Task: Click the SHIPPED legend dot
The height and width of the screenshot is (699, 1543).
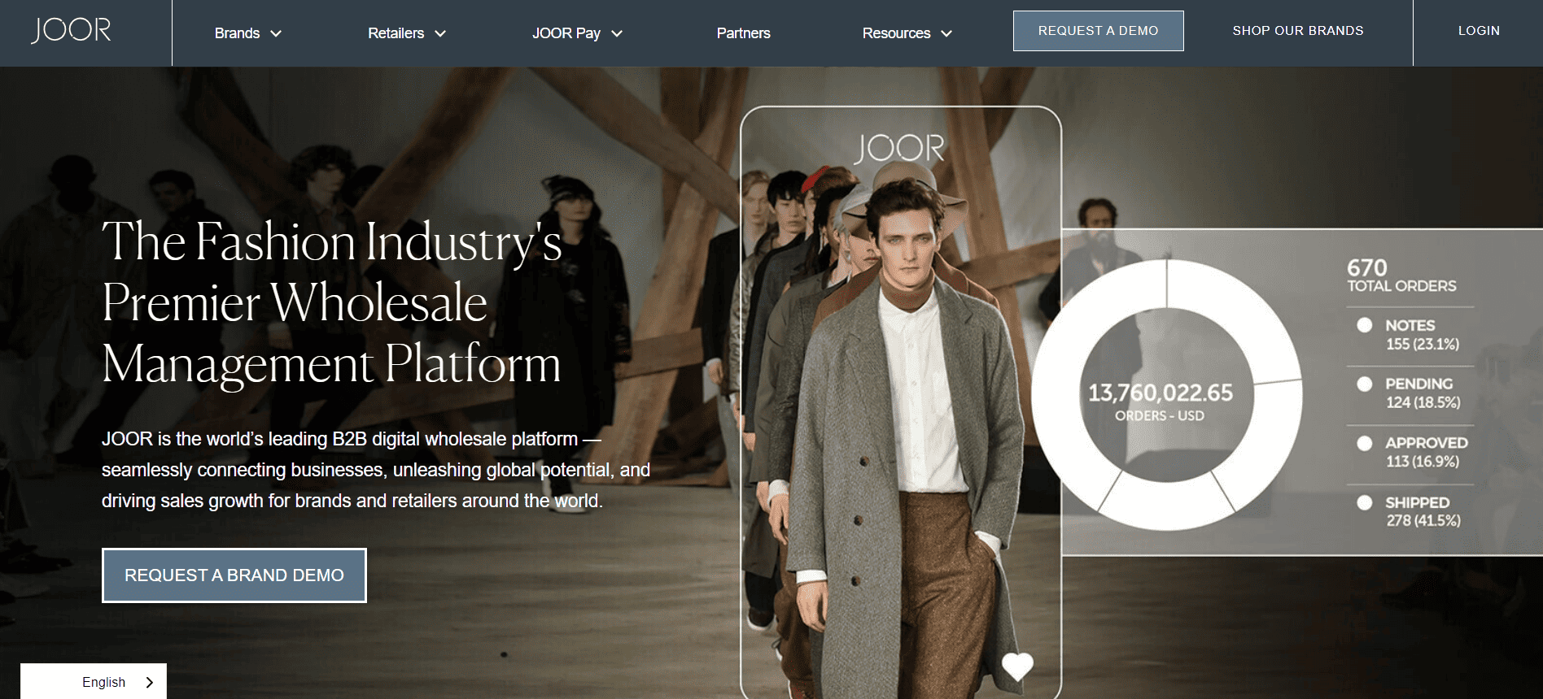Action: [x=1365, y=502]
